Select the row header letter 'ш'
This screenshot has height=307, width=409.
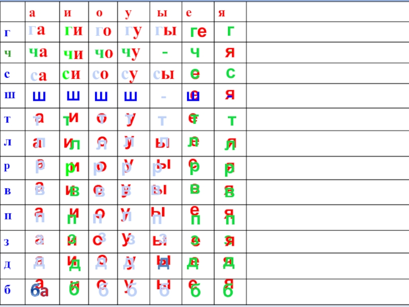[x=10, y=95]
